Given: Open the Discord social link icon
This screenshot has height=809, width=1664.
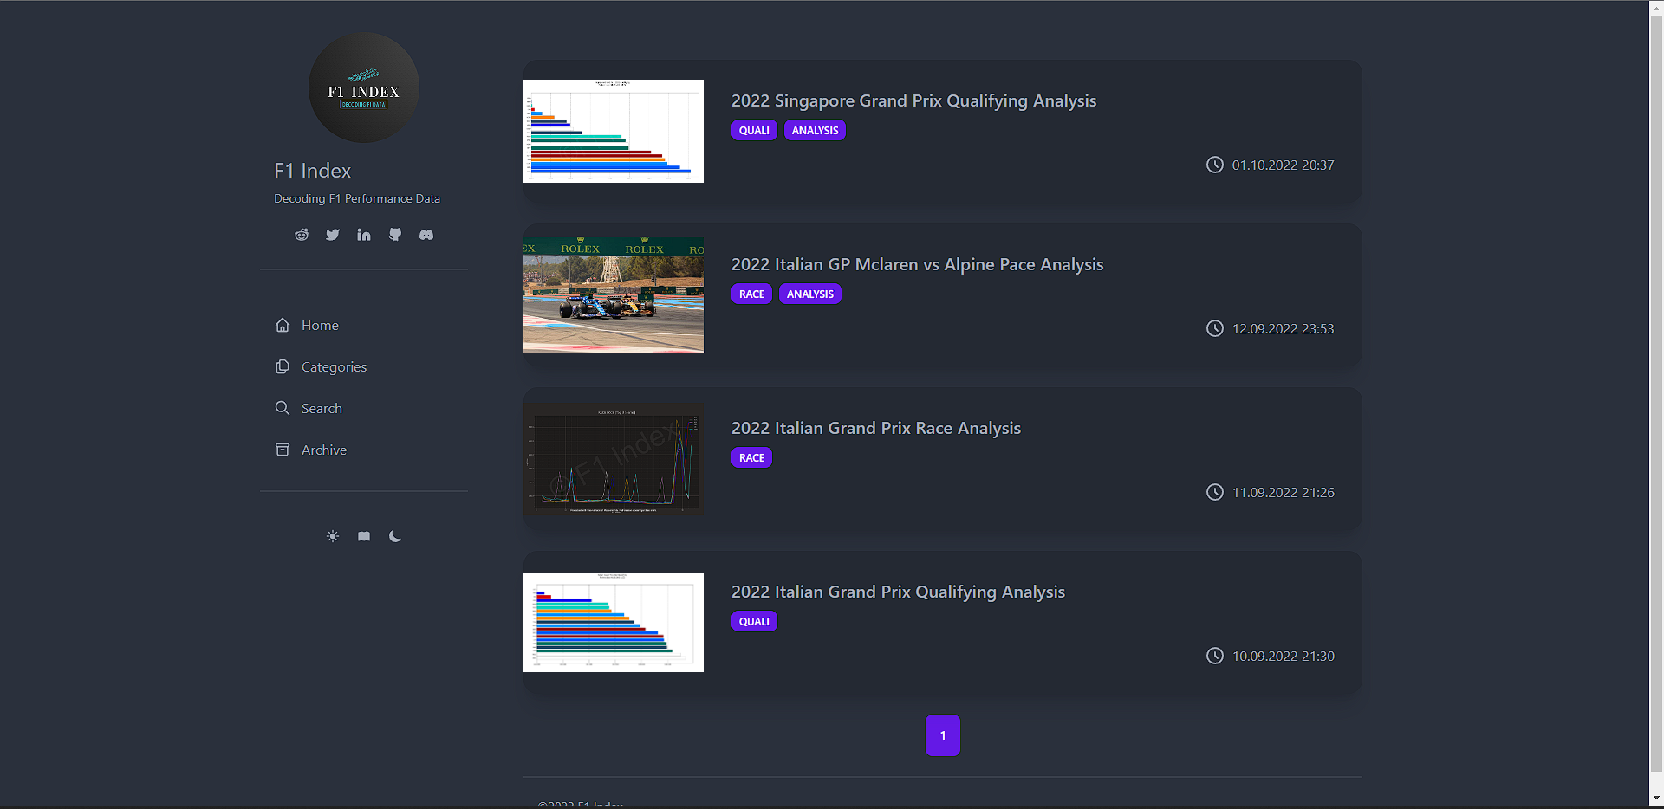Looking at the screenshot, I should tap(426, 235).
